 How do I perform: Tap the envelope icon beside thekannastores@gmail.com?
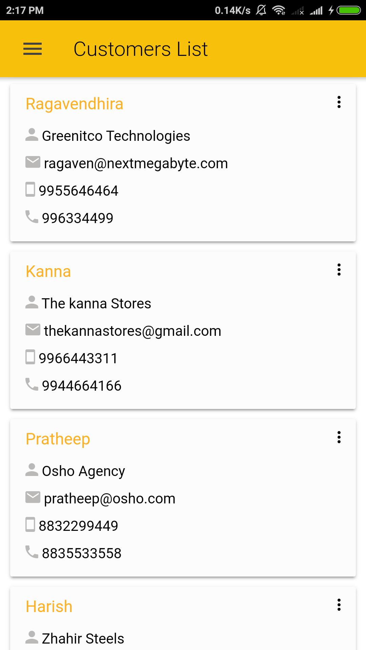pos(33,330)
